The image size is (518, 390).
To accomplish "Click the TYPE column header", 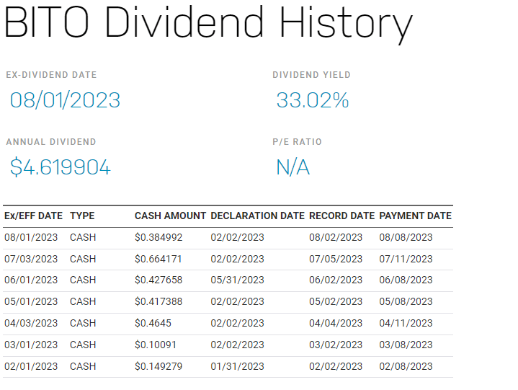I will [x=82, y=216].
